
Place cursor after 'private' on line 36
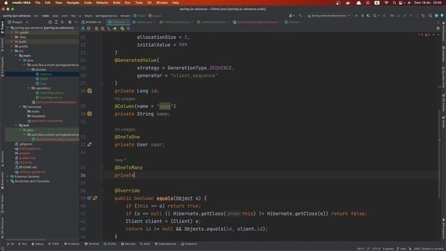pos(134,175)
